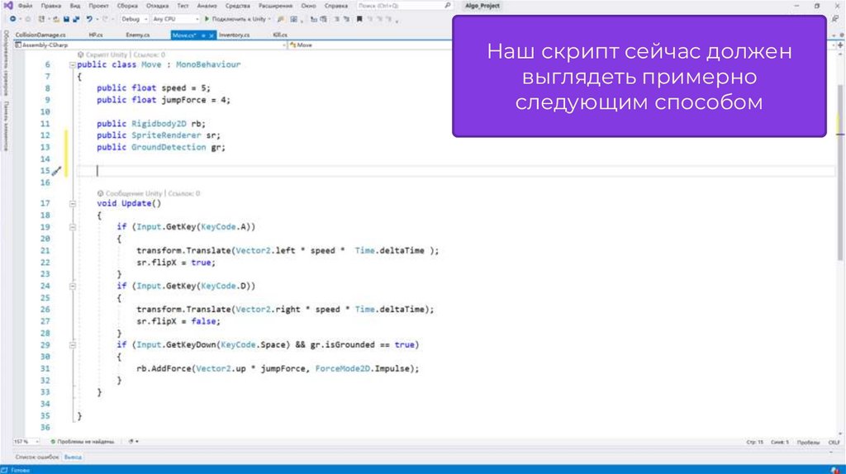Screen dimensions: 846x474
Task: Click the Save file toolbar icon
Action: coord(66,19)
